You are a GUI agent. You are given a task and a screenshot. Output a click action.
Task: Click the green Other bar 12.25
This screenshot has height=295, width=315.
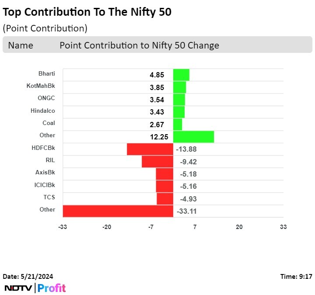pyautogui.click(x=193, y=137)
